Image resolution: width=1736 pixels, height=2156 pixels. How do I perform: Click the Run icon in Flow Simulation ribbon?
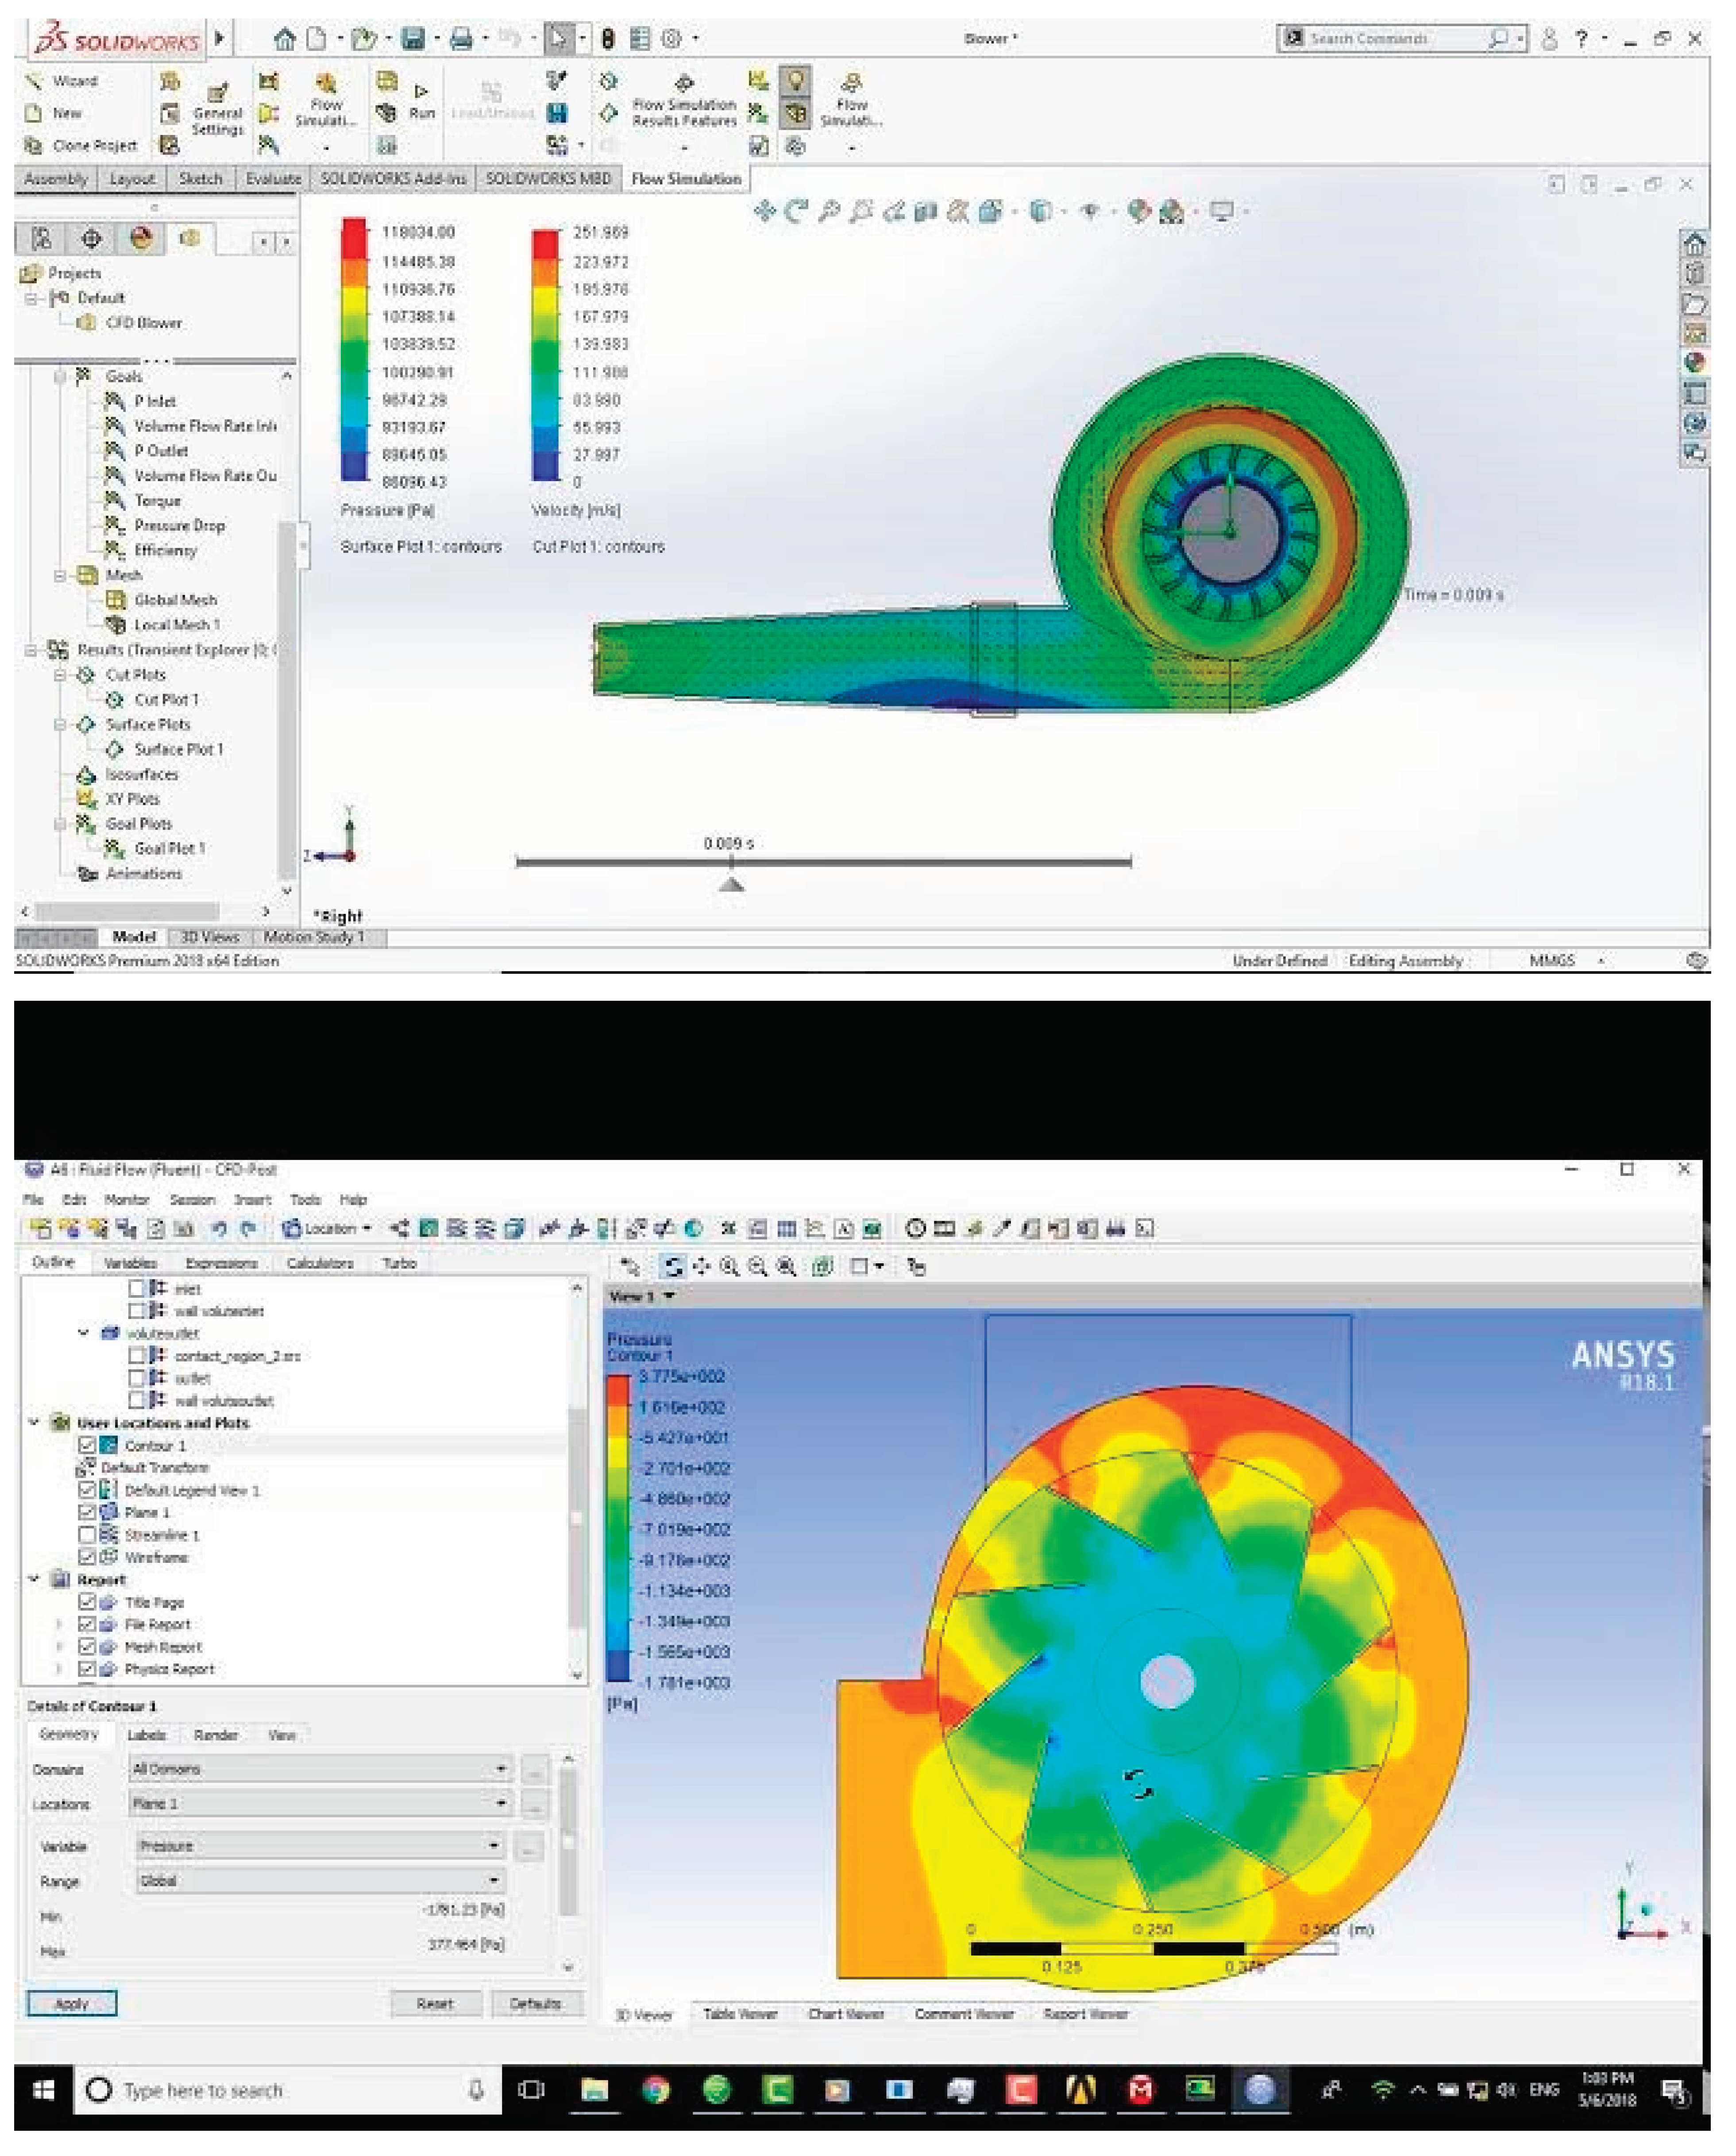coord(421,91)
